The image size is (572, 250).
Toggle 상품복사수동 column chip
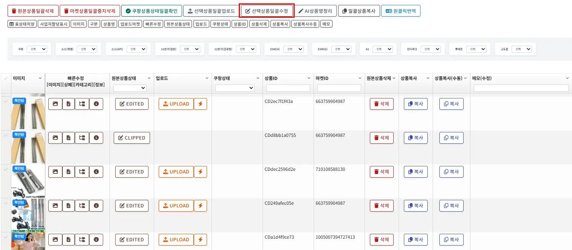point(305,24)
